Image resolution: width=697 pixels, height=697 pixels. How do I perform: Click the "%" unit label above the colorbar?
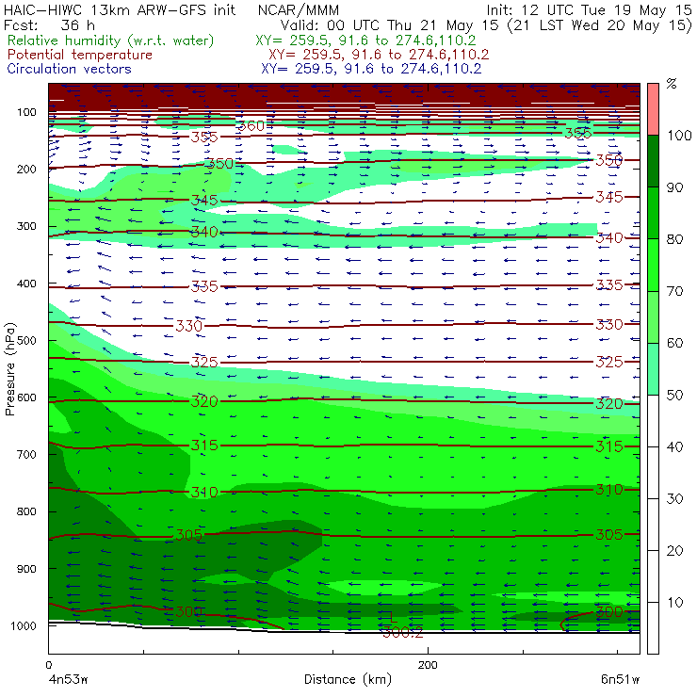click(x=672, y=84)
